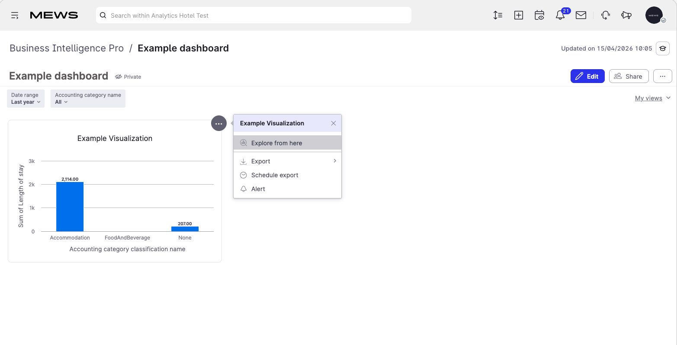Screen dimensions: 677x345
Task: Click the Edit dashboard button
Action: click(x=587, y=76)
